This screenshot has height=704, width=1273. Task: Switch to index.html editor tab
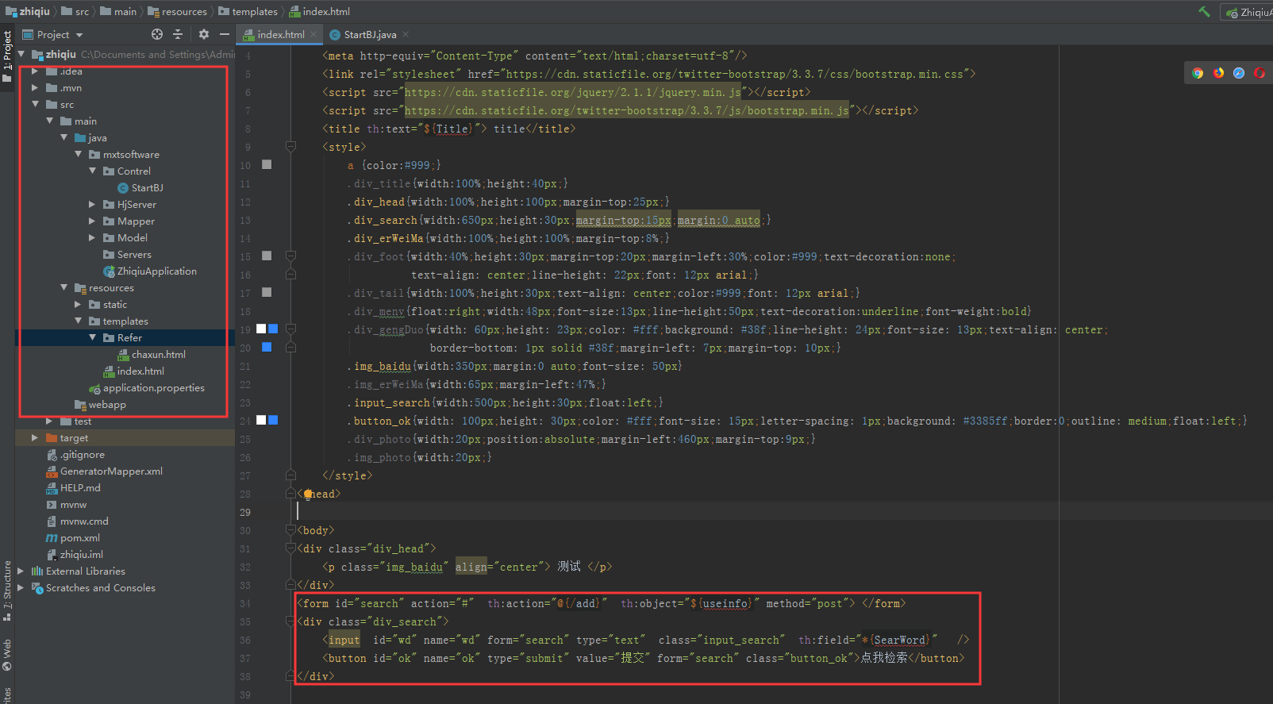281,34
